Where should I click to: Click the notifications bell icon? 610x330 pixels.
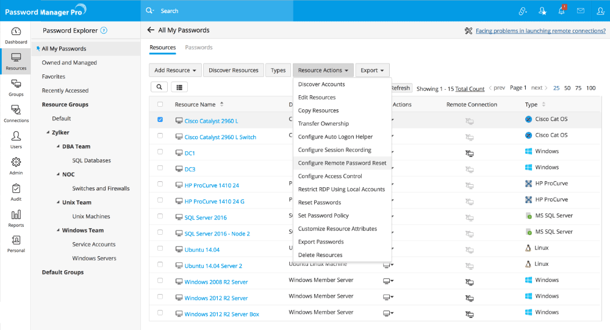(561, 11)
